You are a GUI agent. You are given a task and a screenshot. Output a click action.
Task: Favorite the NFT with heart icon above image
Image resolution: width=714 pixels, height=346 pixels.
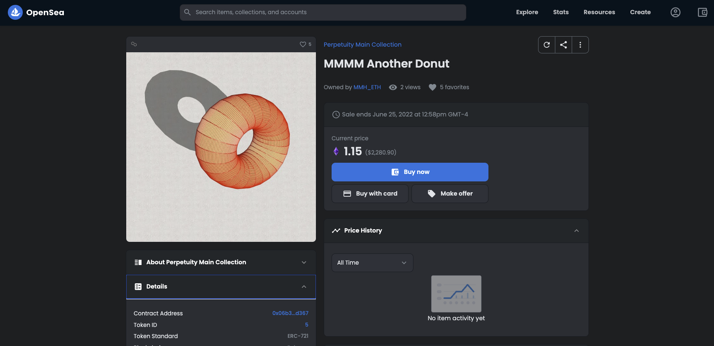pos(303,44)
